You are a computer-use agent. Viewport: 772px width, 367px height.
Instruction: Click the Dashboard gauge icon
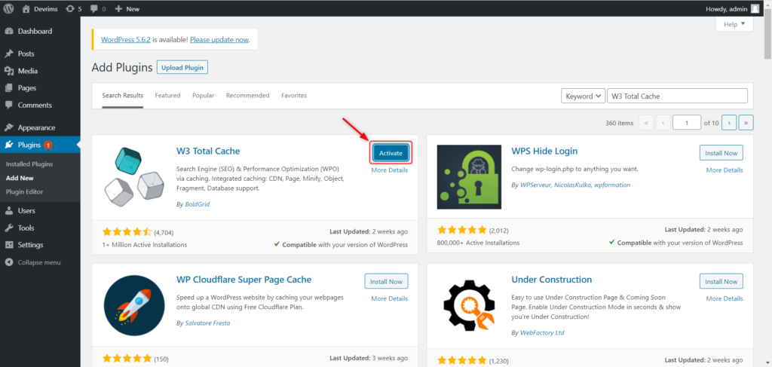[9, 32]
